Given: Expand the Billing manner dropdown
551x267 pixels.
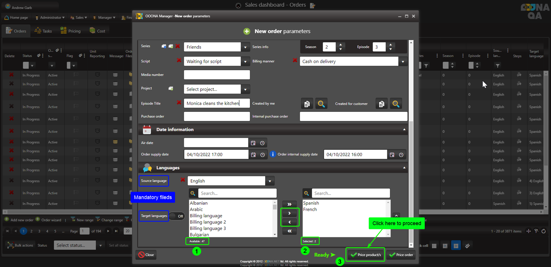Looking at the screenshot, I should (x=403, y=61).
